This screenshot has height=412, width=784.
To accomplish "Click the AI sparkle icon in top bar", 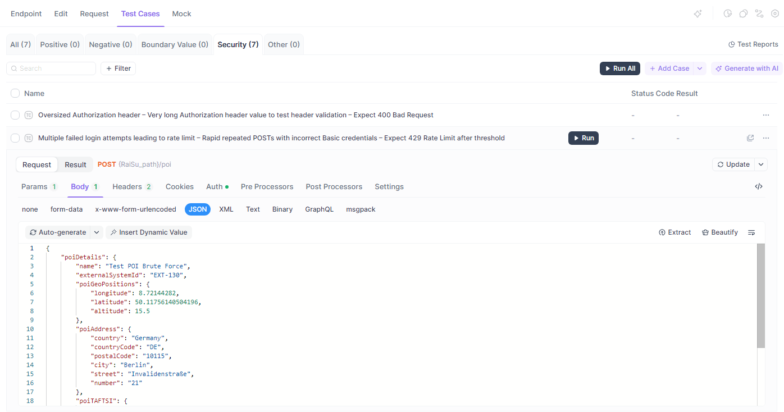I will [698, 14].
